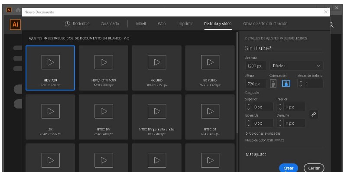Open Más ajustes settings
The image size is (344, 172).
[256, 154]
